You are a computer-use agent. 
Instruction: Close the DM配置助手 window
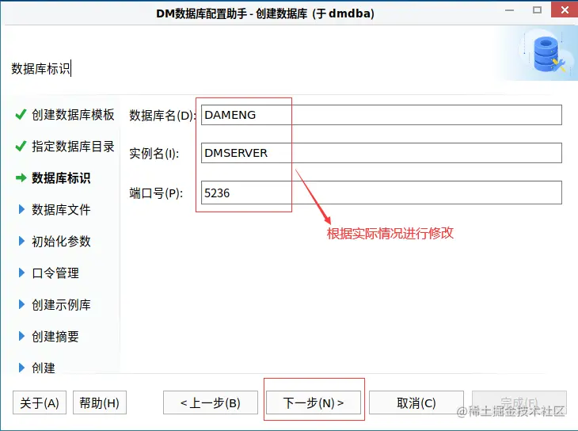click(565, 10)
